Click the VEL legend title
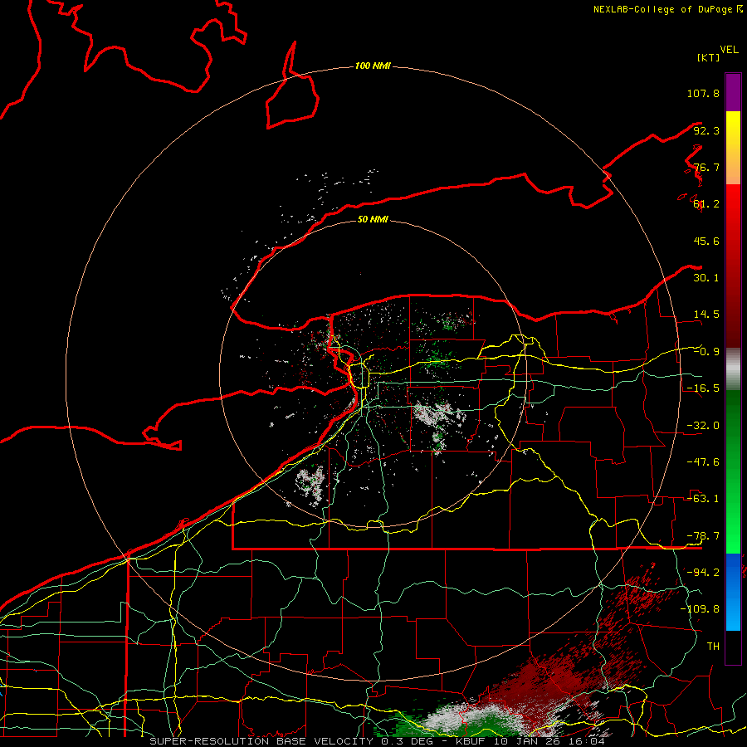The width and height of the screenshot is (747, 747). pos(729,50)
